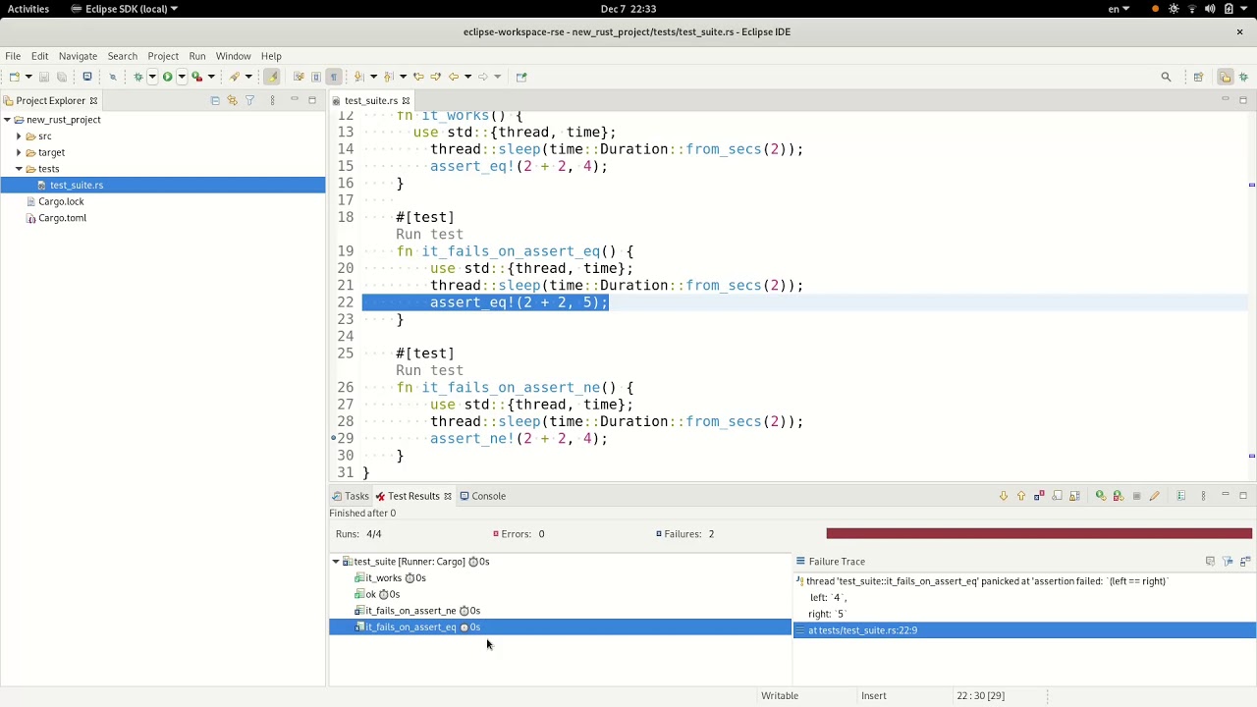Close the test_suite.rs editor tab
Image resolution: width=1257 pixels, height=707 pixels.
[406, 100]
